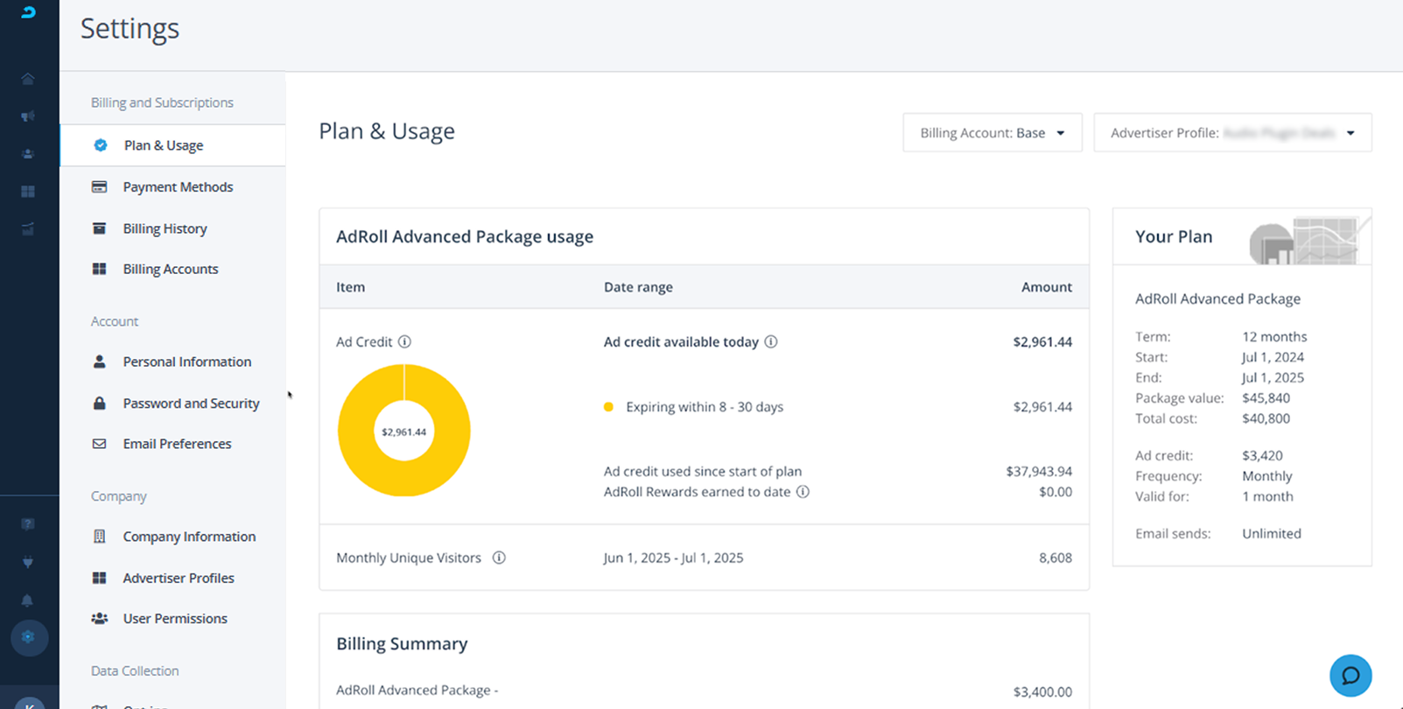Click the $3,420 ad credit value

(1262, 456)
